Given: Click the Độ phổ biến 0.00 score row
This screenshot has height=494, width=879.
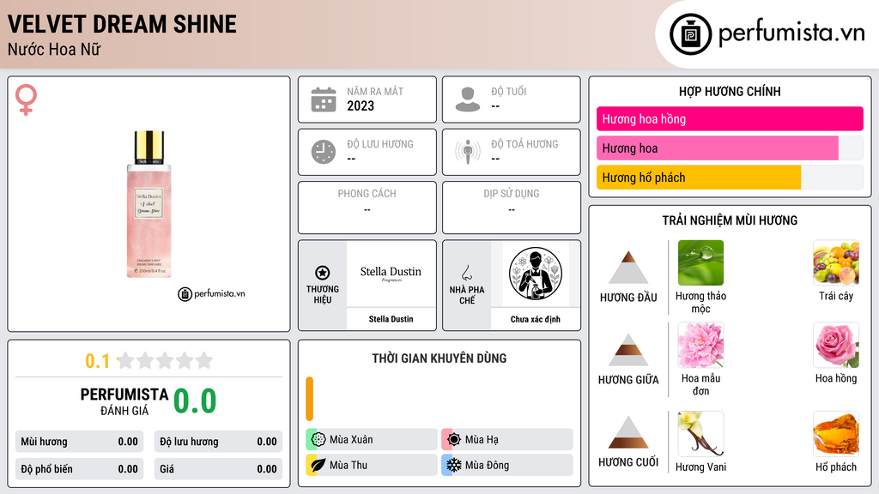Looking at the screenshot, I should click(79, 469).
